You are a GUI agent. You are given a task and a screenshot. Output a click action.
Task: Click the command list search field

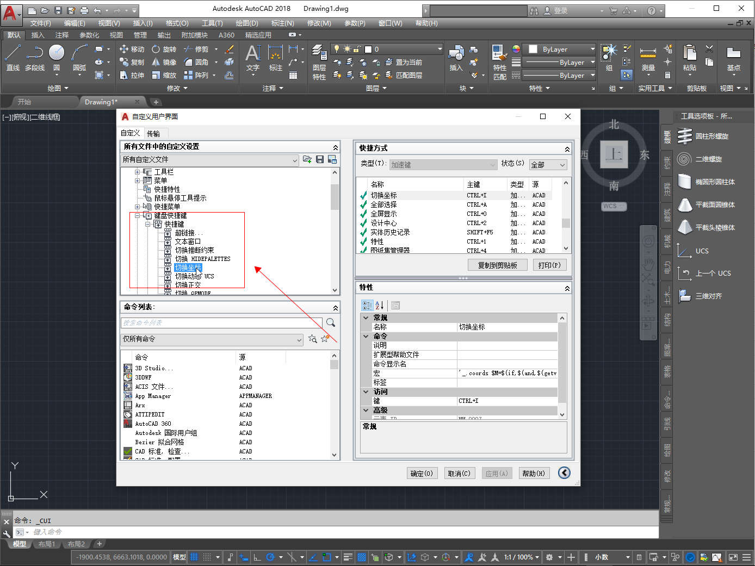[x=221, y=323]
